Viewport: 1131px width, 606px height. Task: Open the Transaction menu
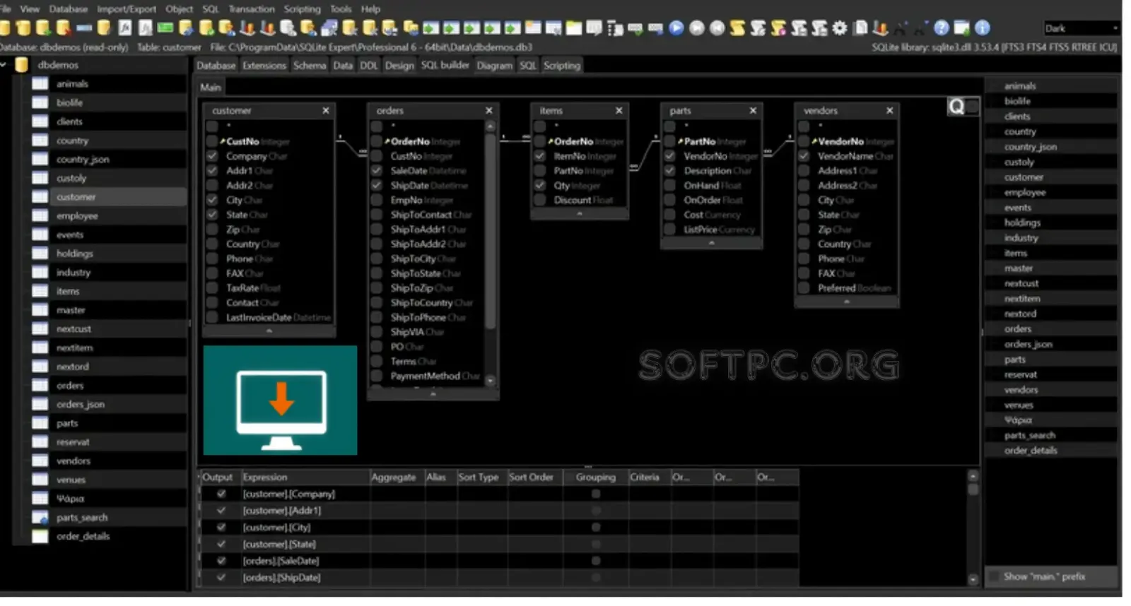point(251,9)
